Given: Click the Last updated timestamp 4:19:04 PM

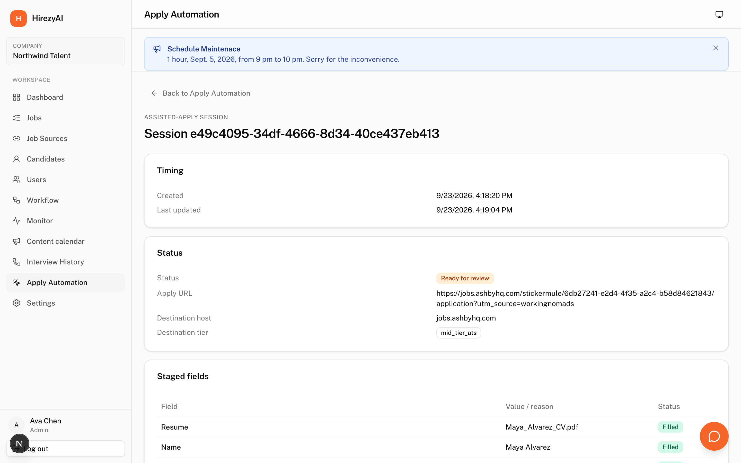Looking at the screenshot, I should [x=474, y=210].
